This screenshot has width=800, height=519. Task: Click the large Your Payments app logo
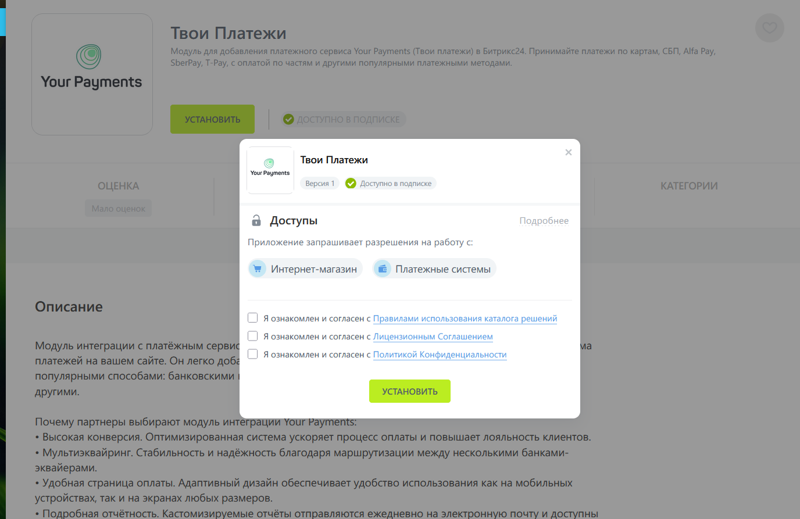92,74
